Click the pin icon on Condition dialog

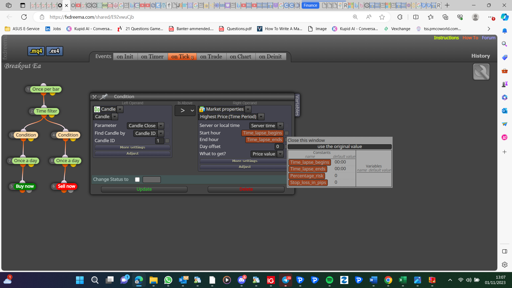[x=103, y=97]
